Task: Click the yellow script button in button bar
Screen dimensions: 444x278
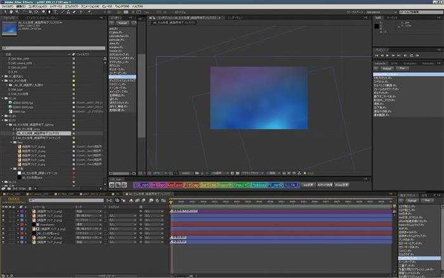Action: click(x=208, y=185)
